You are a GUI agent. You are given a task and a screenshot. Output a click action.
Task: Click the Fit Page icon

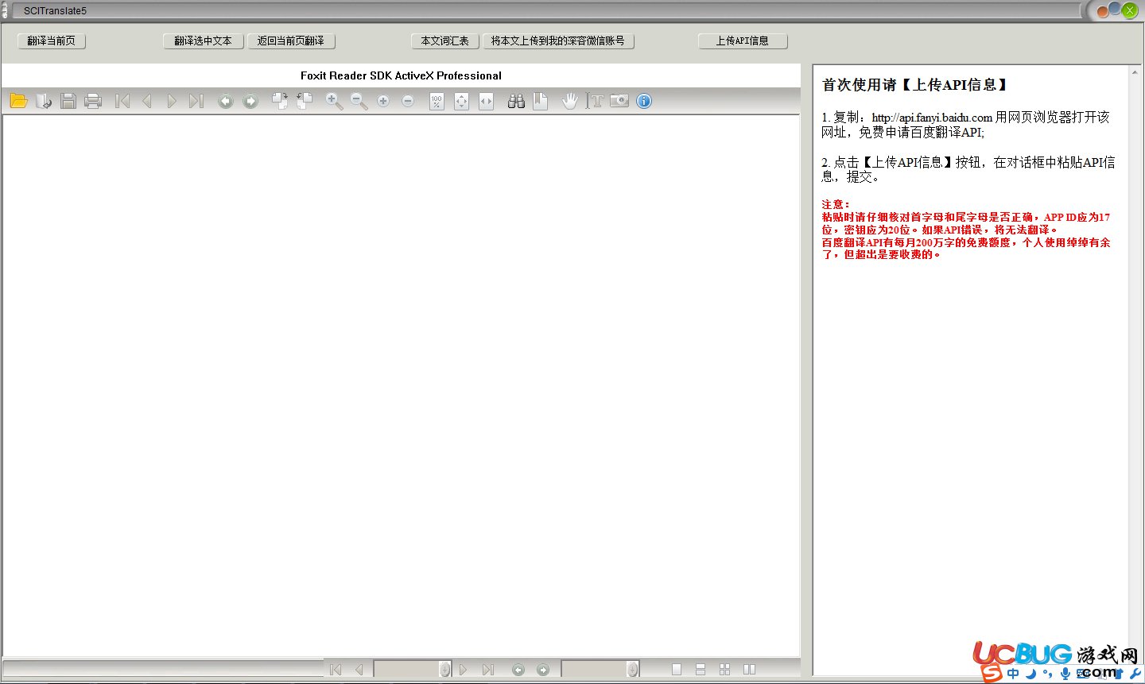pos(461,101)
